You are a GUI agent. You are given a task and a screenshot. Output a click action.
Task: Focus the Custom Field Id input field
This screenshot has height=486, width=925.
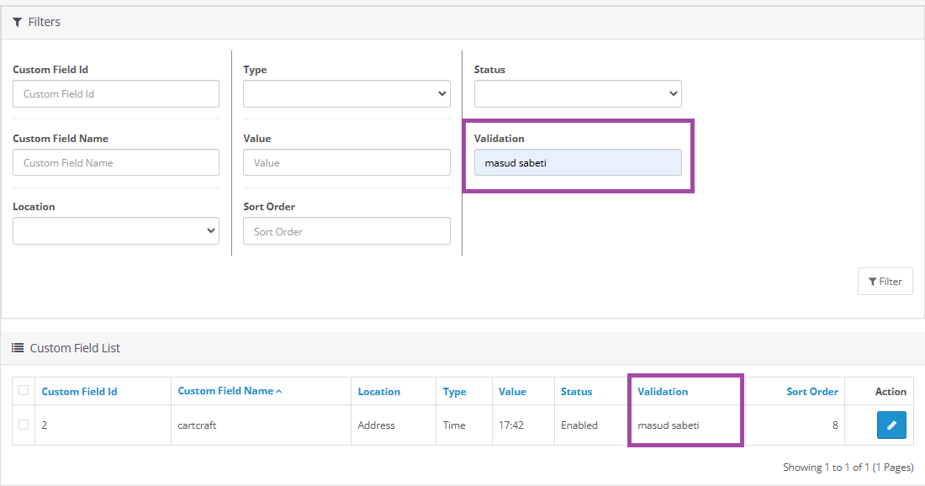pyautogui.click(x=116, y=94)
